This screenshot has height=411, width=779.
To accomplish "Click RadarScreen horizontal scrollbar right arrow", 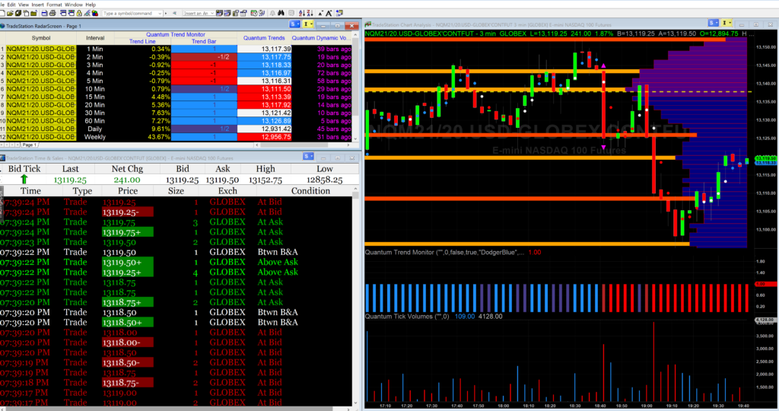I will (x=348, y=145).
